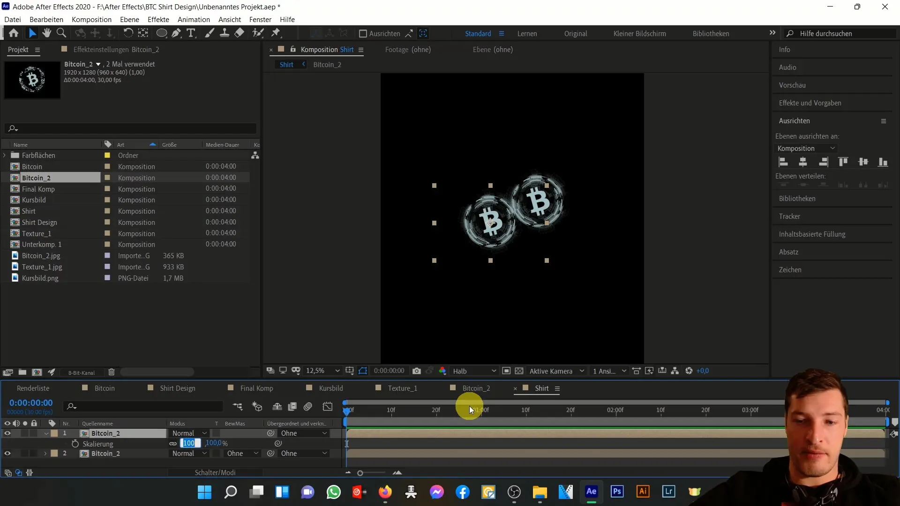Toggle solo visibility for Bitcoin_2 layer 1

point(25,433)
